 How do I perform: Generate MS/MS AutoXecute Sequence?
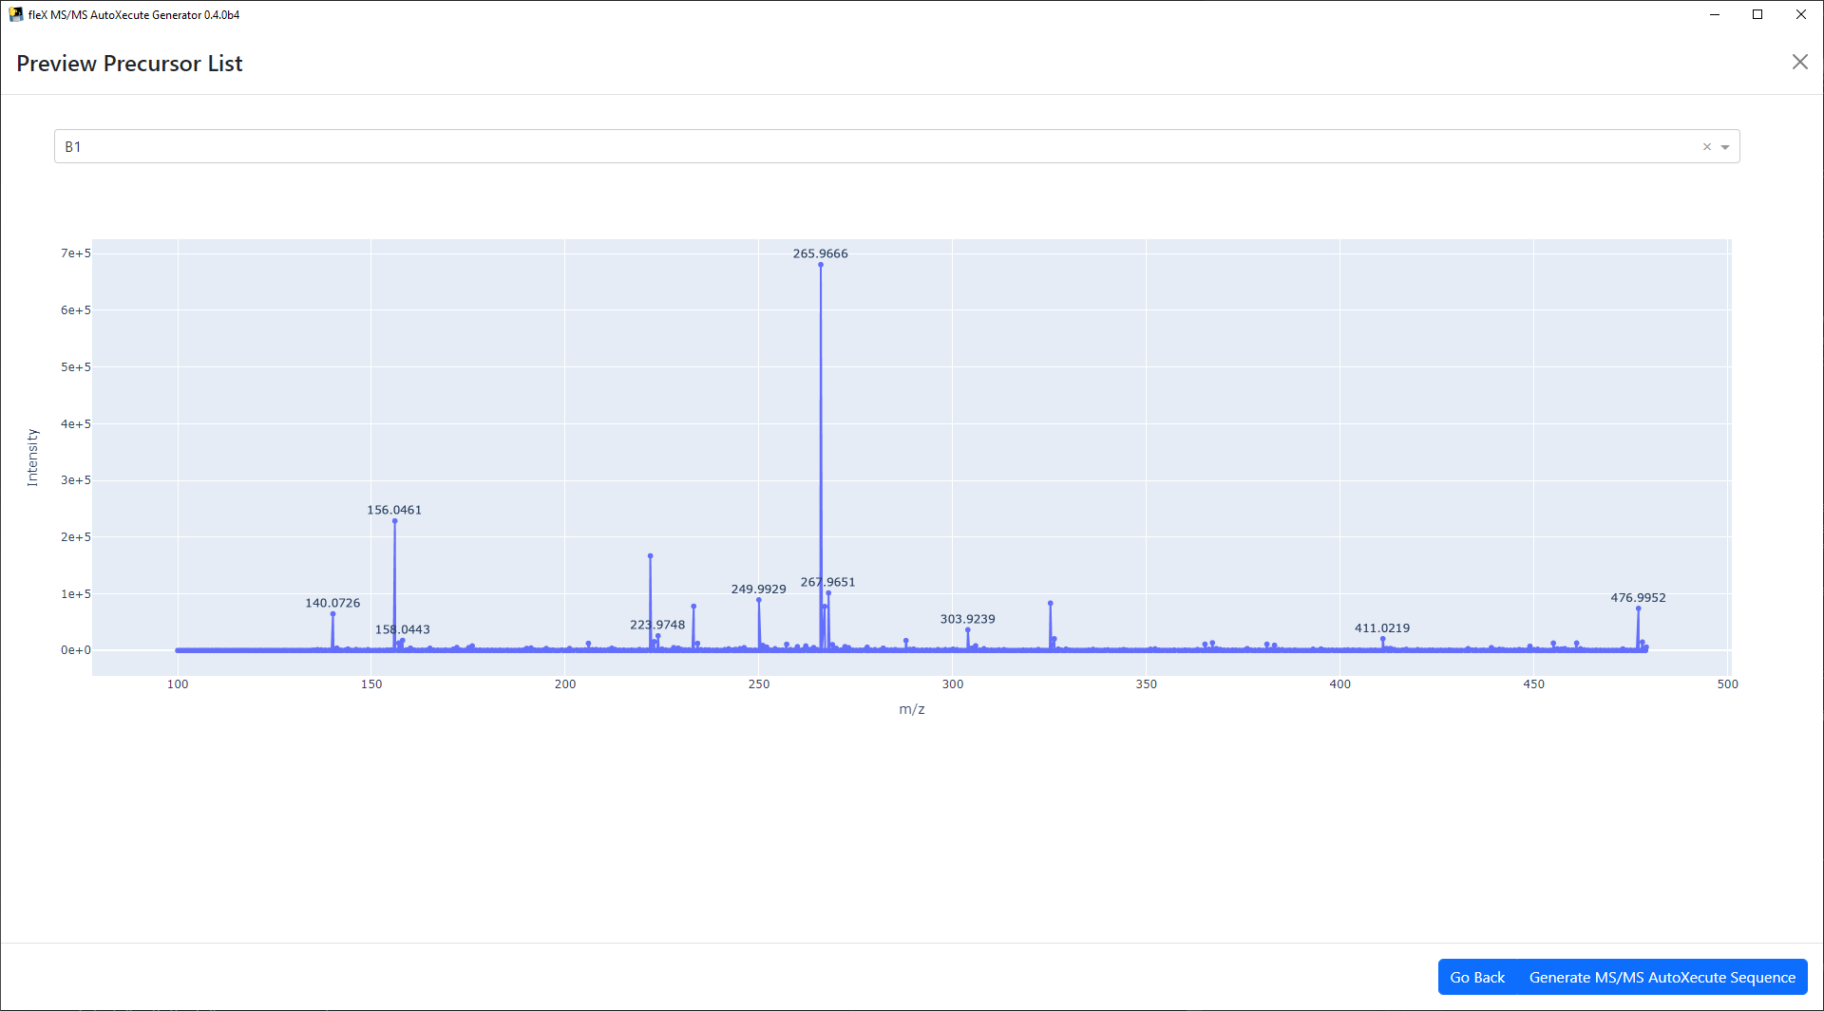pos(1662,977)
